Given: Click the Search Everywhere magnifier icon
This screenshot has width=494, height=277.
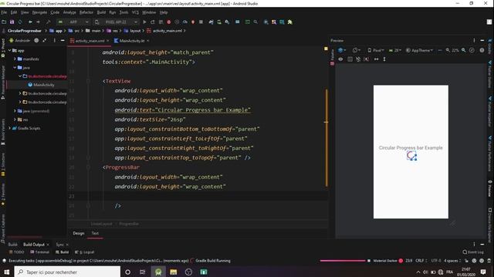Looking at the screenshot, I should 255,22.
